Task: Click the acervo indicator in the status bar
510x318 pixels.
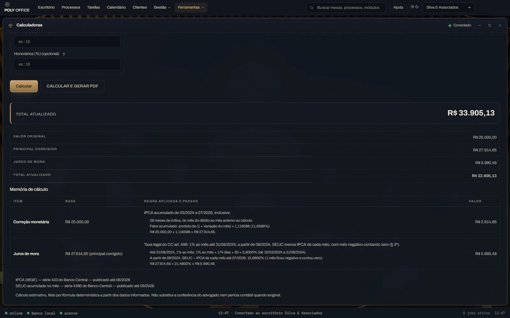Action: [x=69, y=313]
